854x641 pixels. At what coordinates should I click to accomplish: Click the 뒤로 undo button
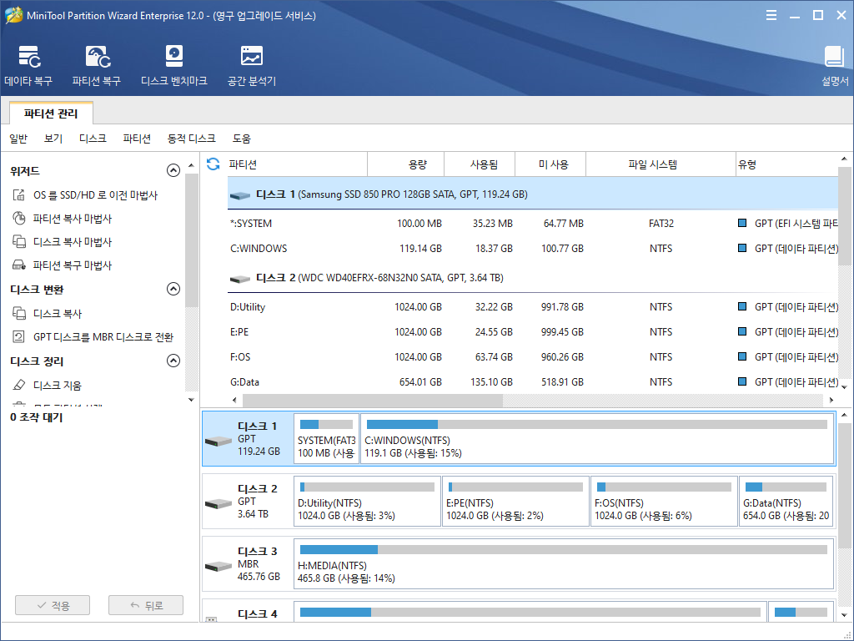click(x=146, y=605)
